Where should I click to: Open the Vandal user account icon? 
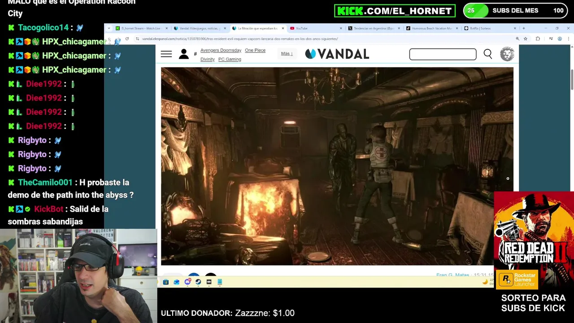(184, 54)
